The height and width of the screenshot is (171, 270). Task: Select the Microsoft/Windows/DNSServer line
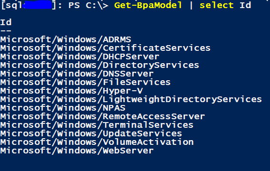coord(77,74)
